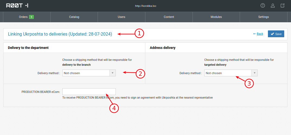Click the 'targeted delivery' bold text
The width and height of the screenshot is (291, 135).
[215, 65]
